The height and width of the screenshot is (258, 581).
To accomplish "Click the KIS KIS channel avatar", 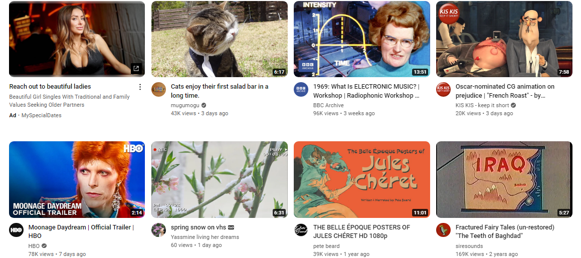I will click(x=443, y=90).
